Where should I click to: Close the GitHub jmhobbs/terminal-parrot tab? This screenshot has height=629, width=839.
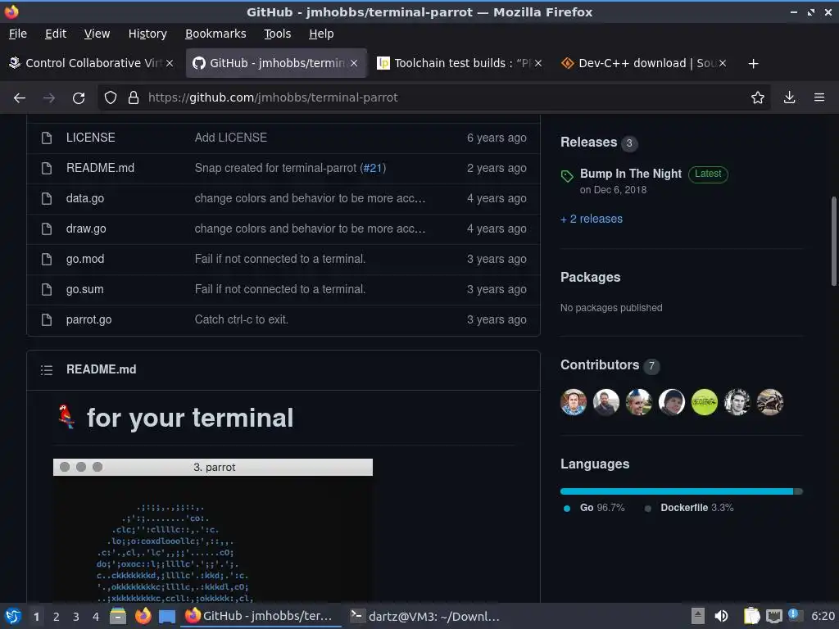point(354,63)
